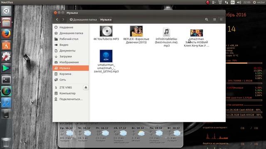Open Недавние in the sidebar

pos(71,27)
